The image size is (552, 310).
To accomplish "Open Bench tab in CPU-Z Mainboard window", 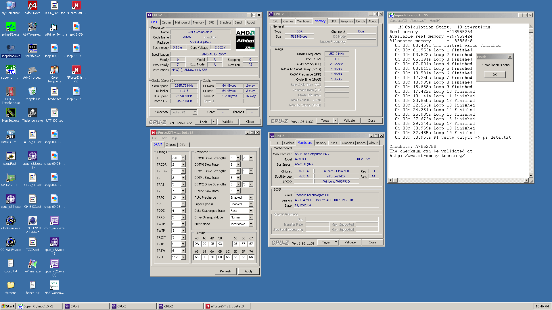I will 361,143.
